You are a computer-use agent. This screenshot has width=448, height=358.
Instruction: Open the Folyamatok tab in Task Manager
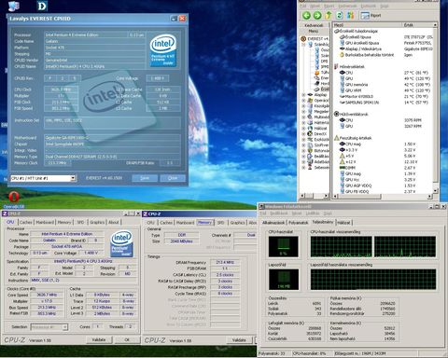[x=298, y=223]
